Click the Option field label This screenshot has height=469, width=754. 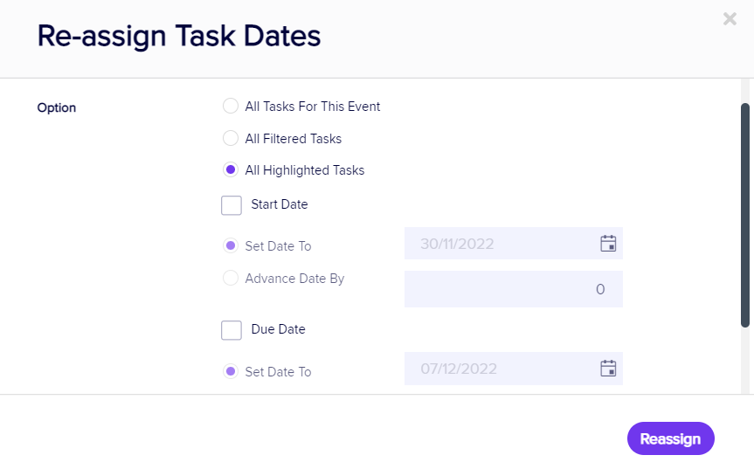[57, 108]
